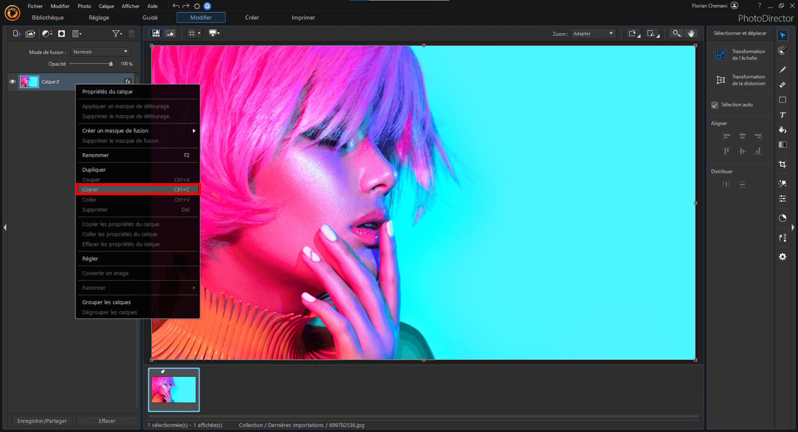Uncheck the Sélection auto checkbox

pos(715,105)
